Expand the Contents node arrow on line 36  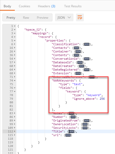click(15, 55)
